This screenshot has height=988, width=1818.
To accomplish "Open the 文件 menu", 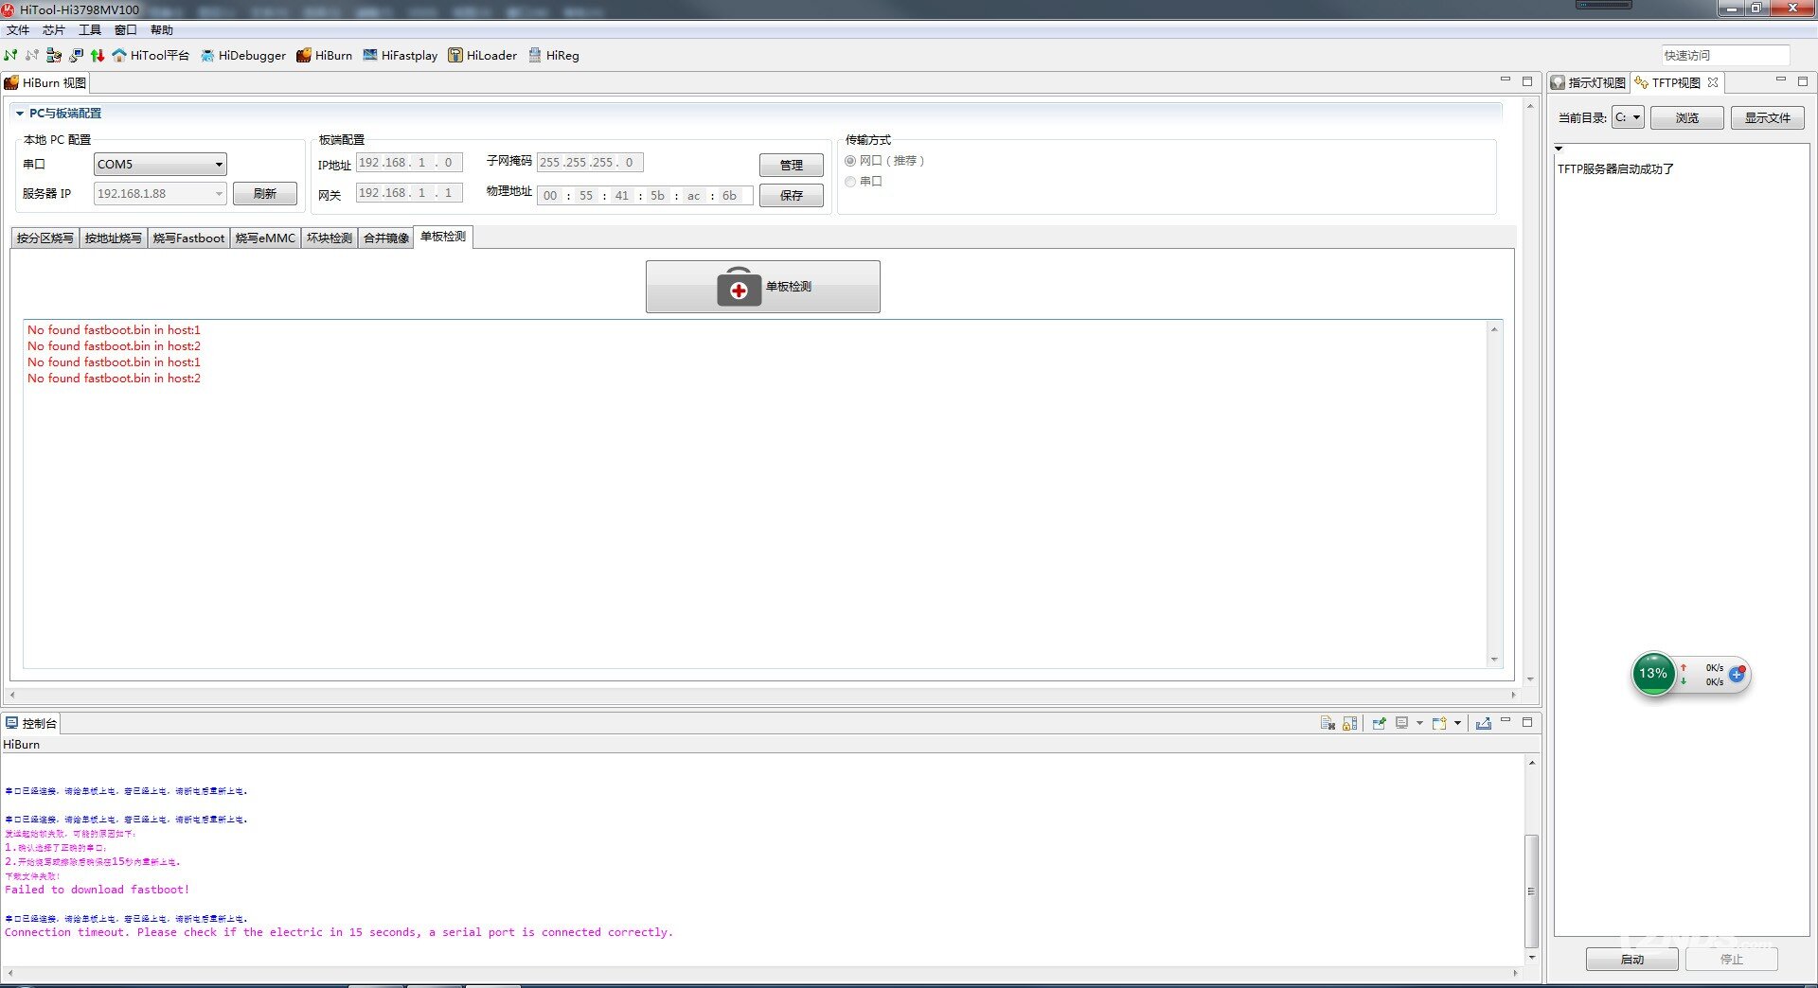I will click(x=18, y=30).
